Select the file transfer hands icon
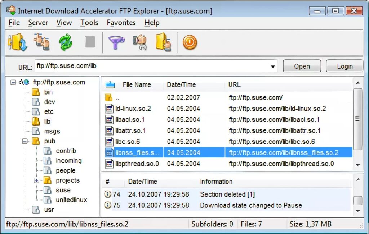The width and height of the screenshot is (369, 234). [x=41, y=42]
